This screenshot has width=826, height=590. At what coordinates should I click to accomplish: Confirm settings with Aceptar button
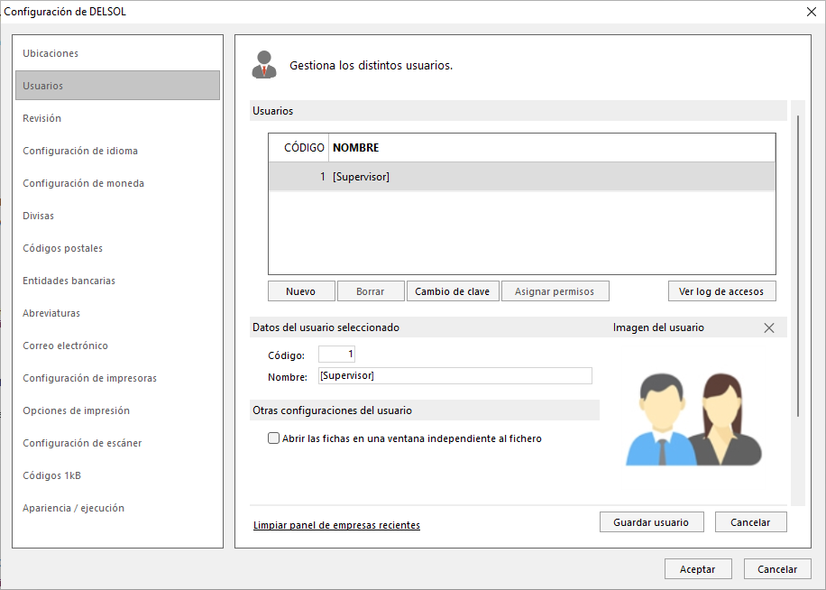click(698, 569)
